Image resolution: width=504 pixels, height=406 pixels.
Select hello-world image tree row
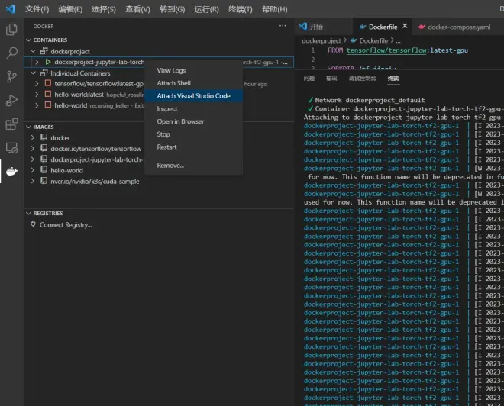[159, 170]
